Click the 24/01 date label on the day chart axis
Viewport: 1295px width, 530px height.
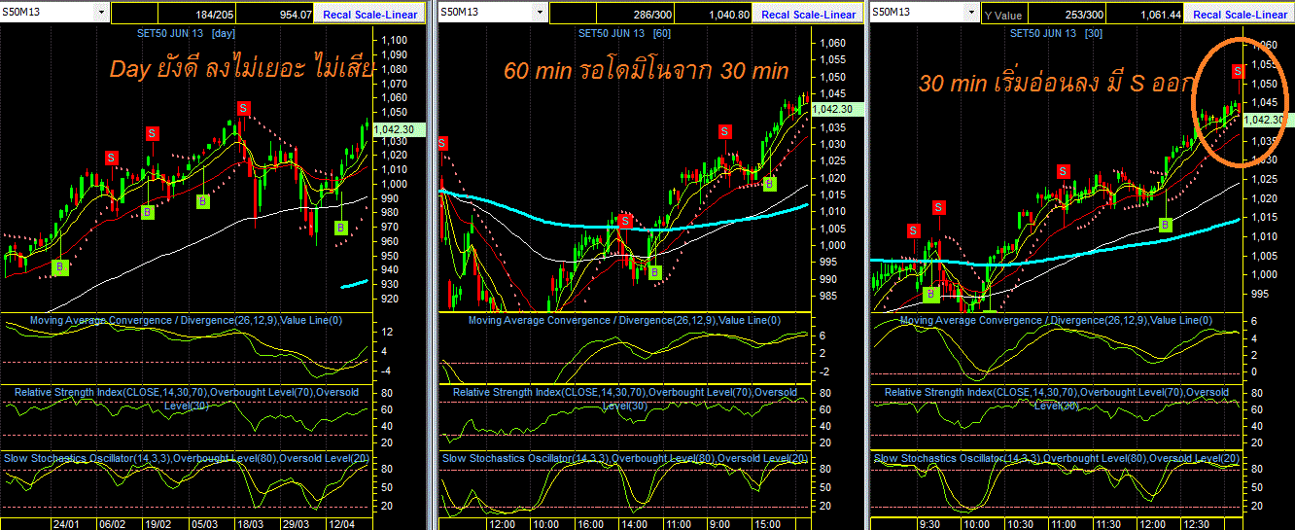tap(66, 523)
